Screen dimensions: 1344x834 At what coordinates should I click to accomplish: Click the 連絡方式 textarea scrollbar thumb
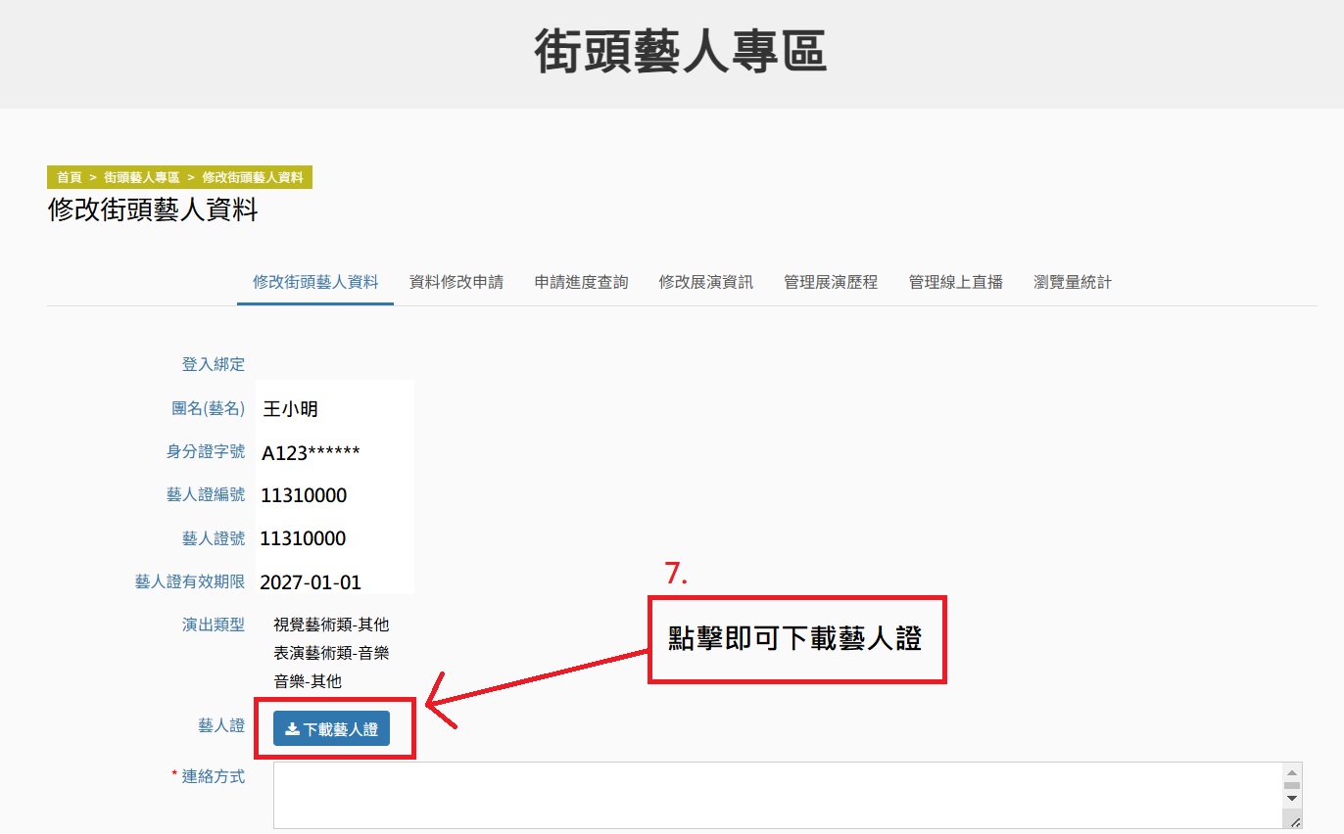pyautogui.click(x=1292, y=785)
